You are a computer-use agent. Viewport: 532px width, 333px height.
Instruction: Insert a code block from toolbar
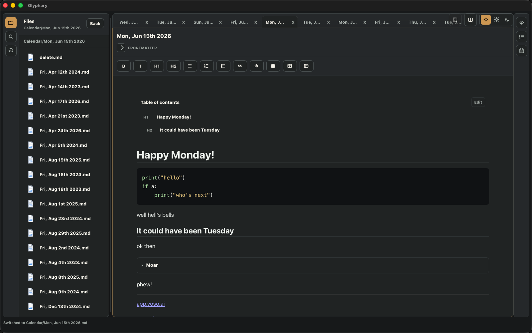click(257, 66)
